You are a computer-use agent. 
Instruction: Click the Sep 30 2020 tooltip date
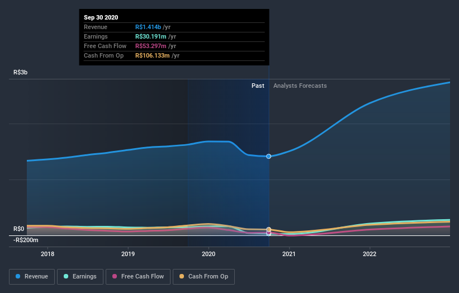click(x=101, y=17)
